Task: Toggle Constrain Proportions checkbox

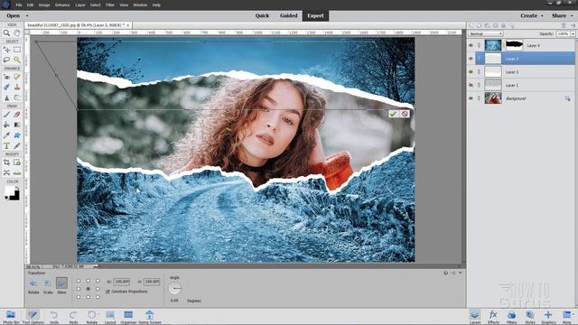Action: coord(107,292)
